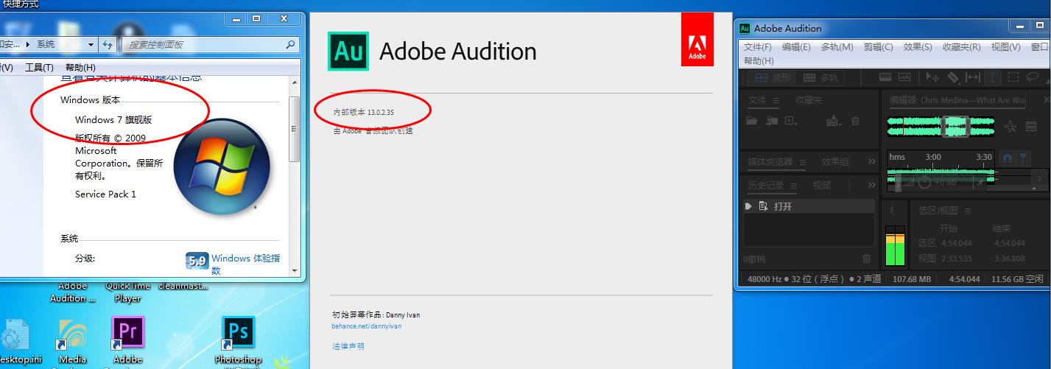
Task: Switch to 视频 tab in Audition
Action: (x=822, y=186)
